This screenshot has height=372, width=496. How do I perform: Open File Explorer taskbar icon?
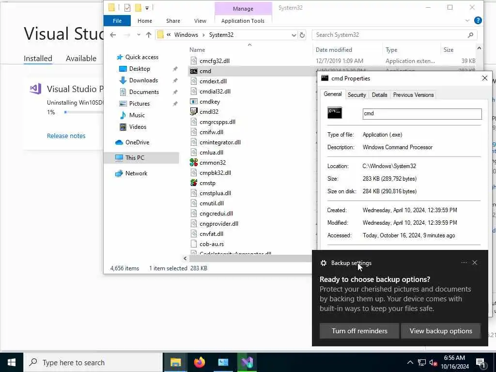[175, 362]
